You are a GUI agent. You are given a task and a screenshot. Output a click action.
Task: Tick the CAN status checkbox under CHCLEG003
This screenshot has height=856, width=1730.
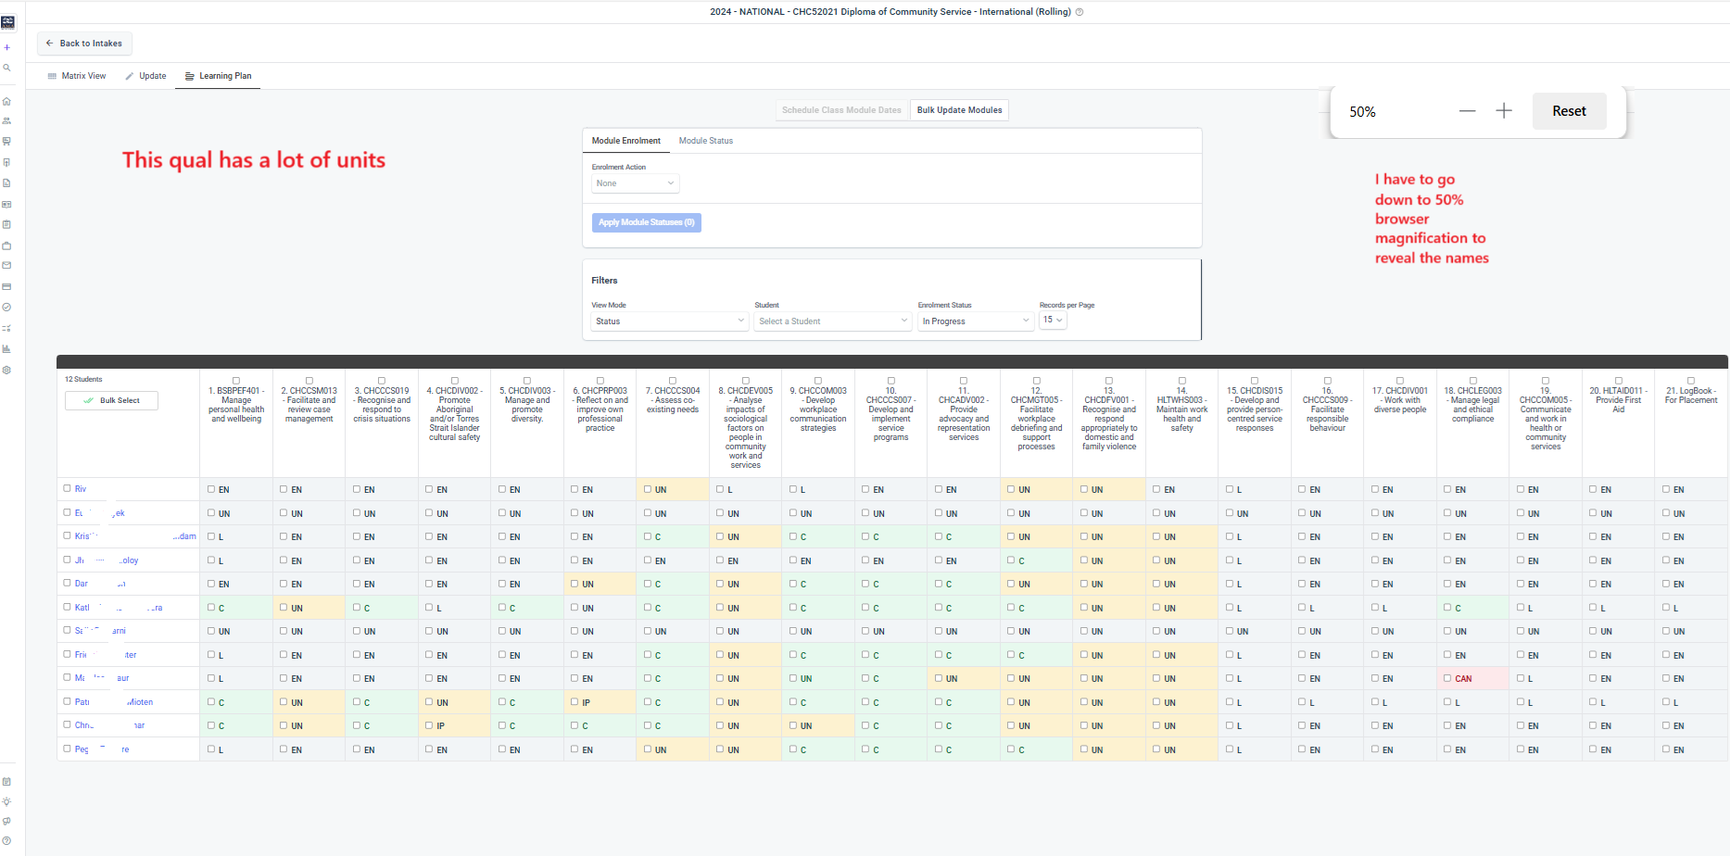pyautogui.click(x=1447, y=678)
